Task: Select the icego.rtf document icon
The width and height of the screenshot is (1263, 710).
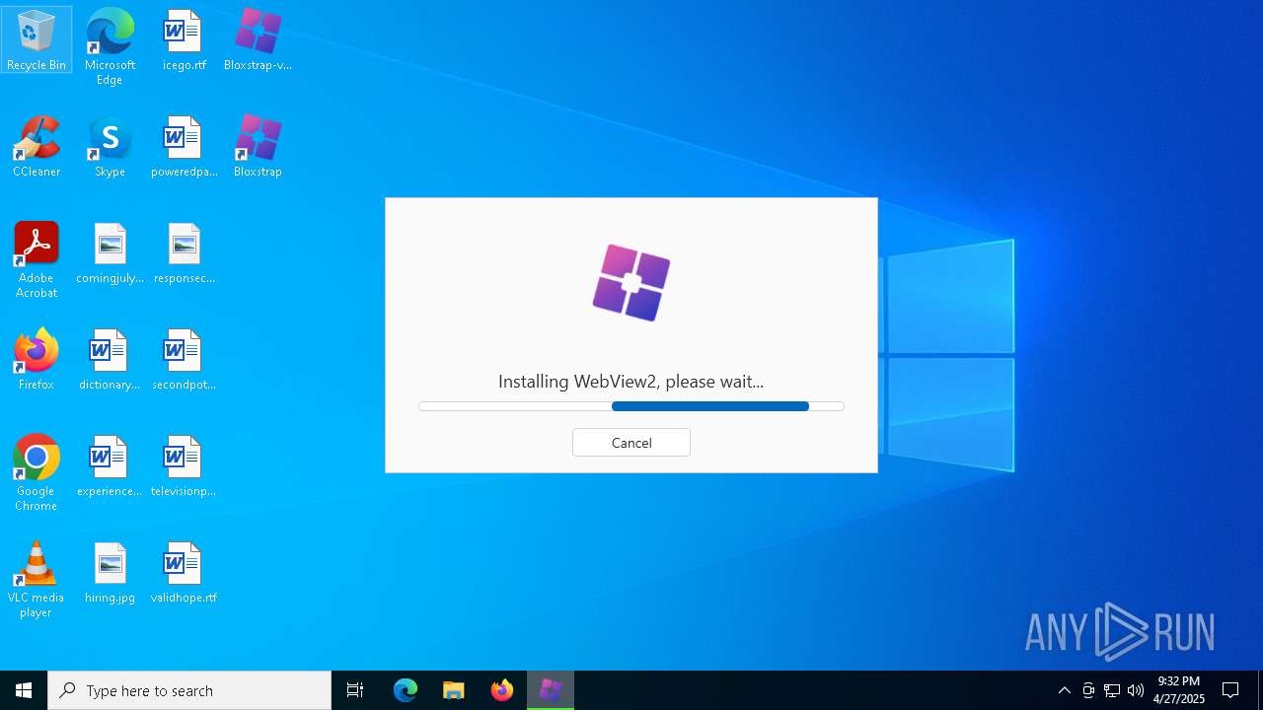Action: 185,40
